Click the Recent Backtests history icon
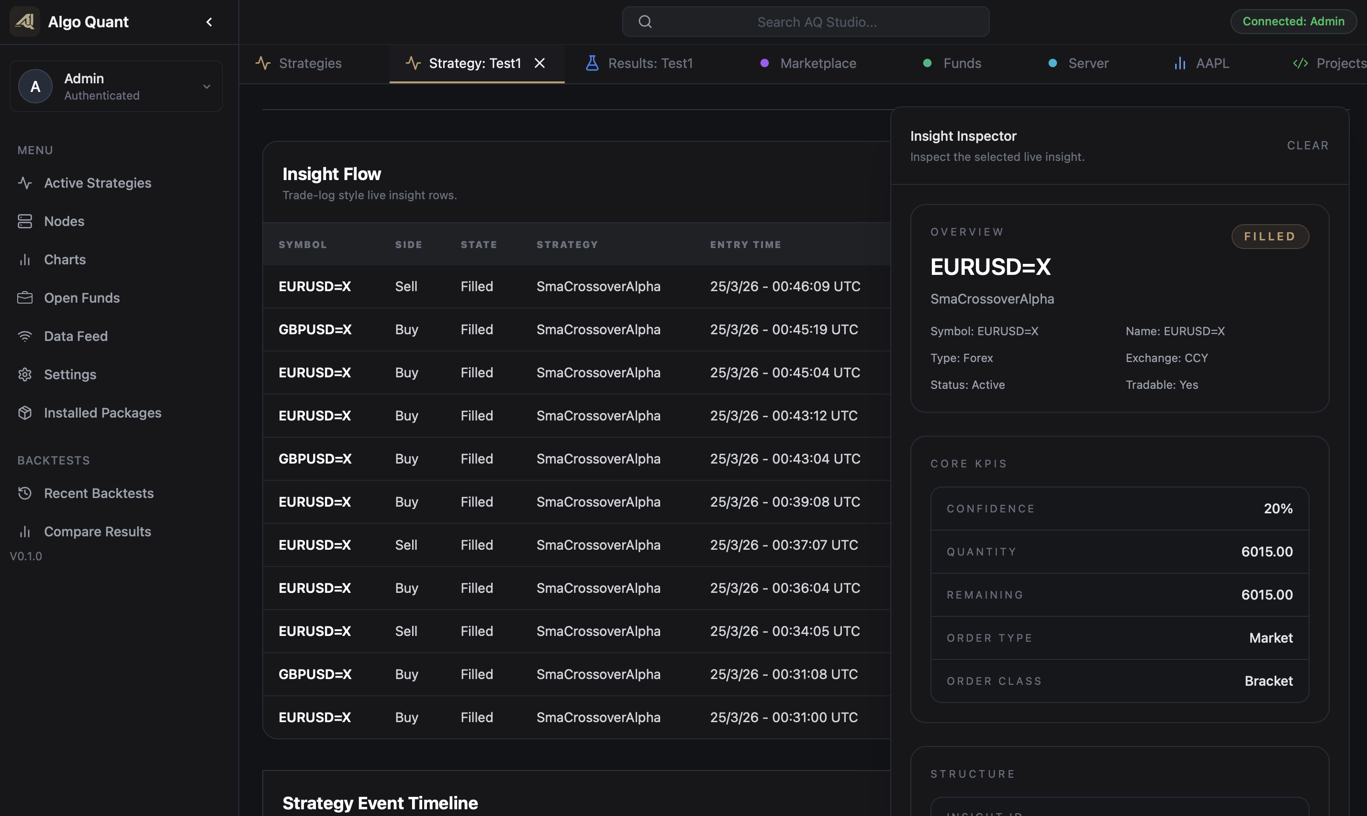 25,493
